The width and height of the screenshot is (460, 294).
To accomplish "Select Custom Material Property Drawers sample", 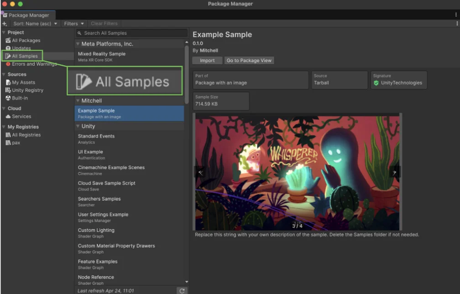I will pyautogui.click(x=130, y=248).
